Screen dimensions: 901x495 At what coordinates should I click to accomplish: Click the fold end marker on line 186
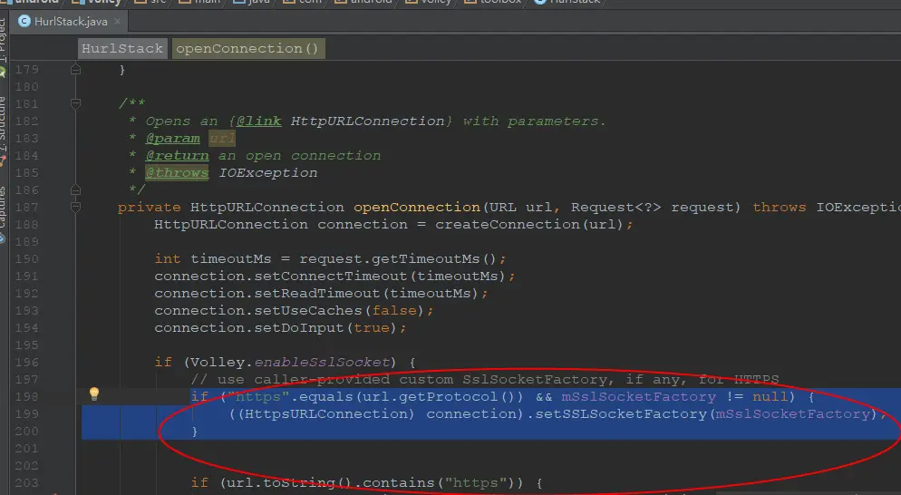point(75,189)
